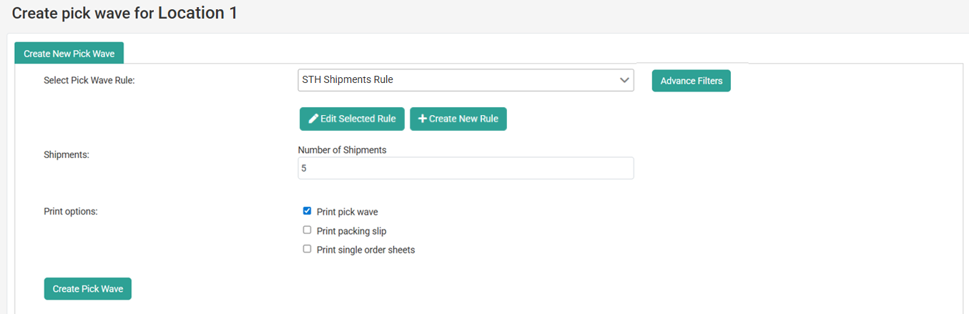
Task: Click the "Create pick wave for Location 1" heading
Action: click(x=124, y=14)
